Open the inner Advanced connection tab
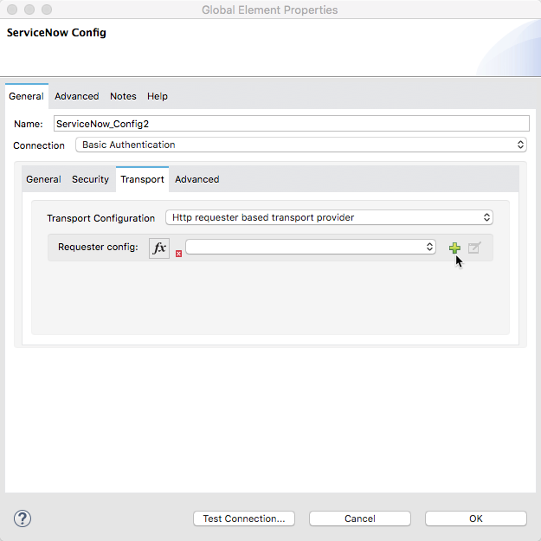The height and width of the screenshot is (541, 541). [x=197, y=179]
